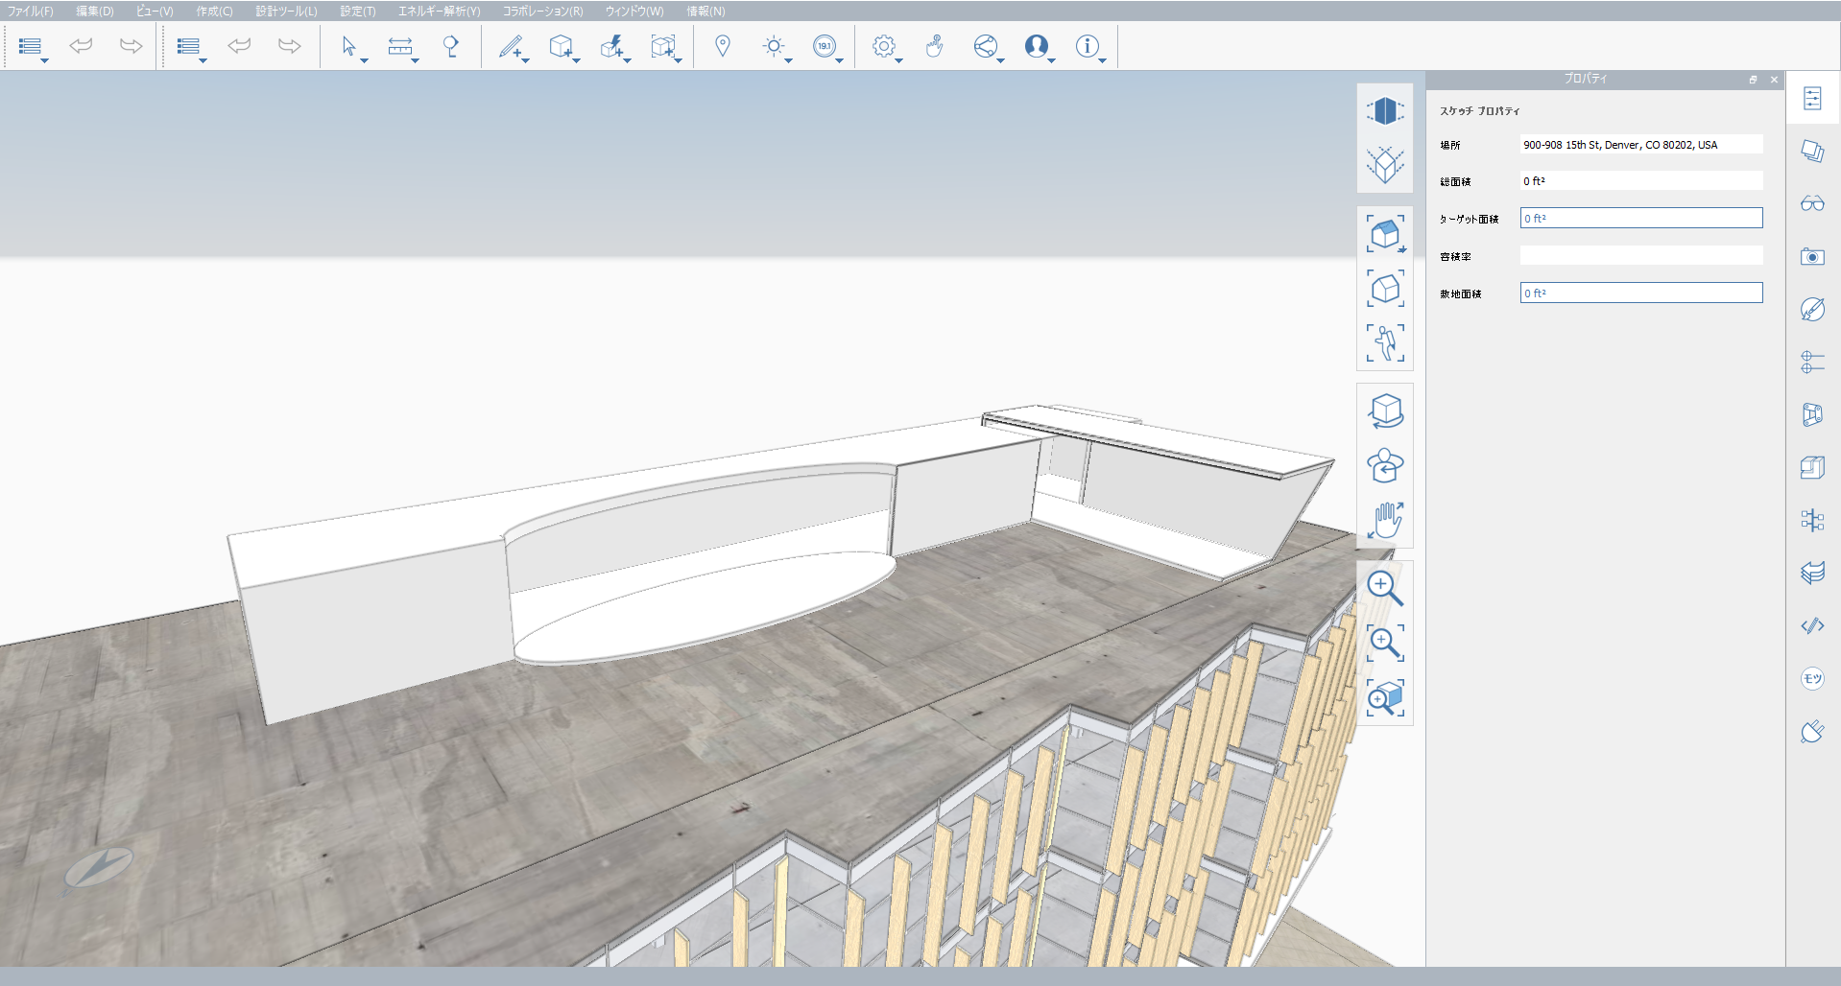This screenshot has height=986, width=1841.
Task: Grab the Pan hand tool
Action: coord(1385,521)
